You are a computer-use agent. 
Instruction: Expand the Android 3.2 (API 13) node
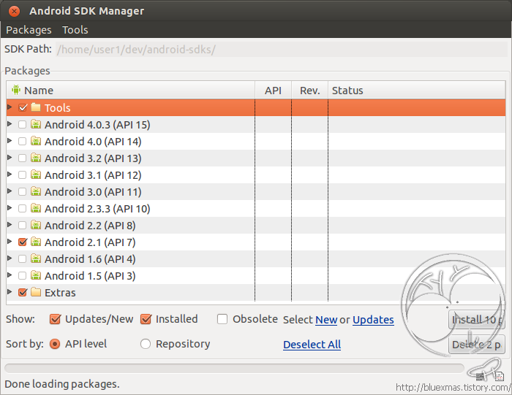coord(10,158)
